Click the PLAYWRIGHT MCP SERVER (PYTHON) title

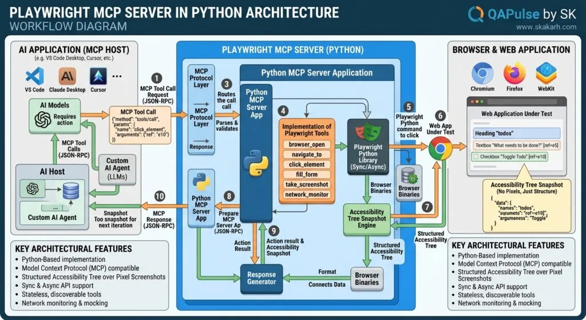[292, 50]
